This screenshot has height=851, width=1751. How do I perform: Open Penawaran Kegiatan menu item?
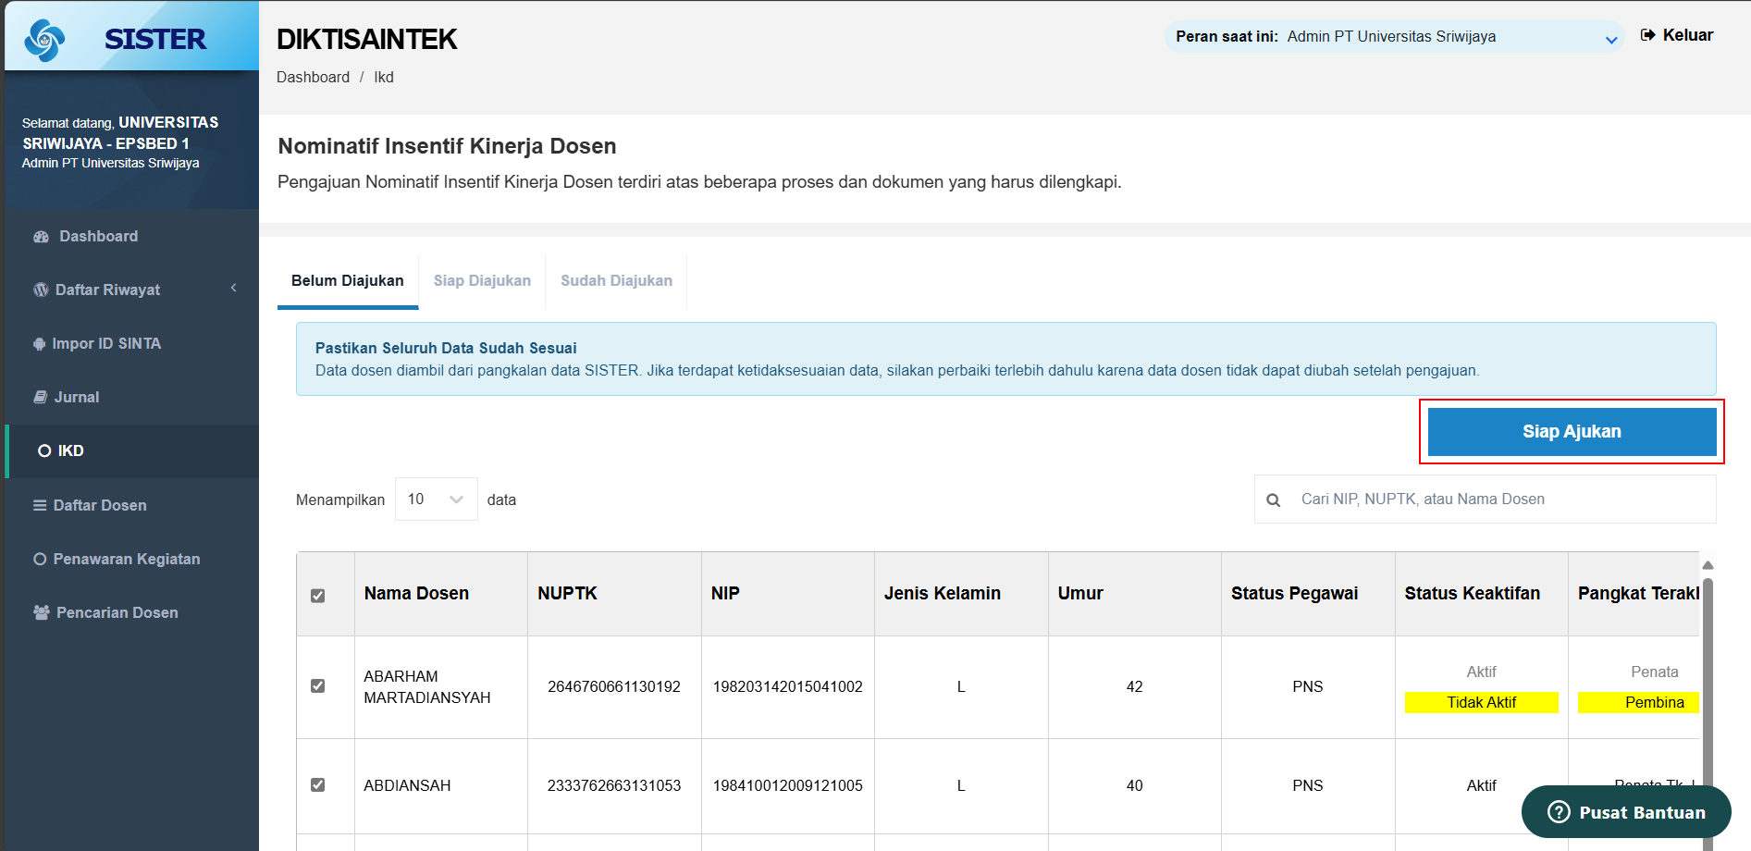[131, 560]
